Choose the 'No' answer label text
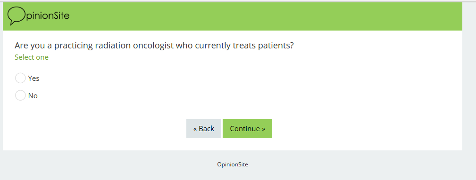This screenshot has height=180, width=476. [x=33, y=95]
